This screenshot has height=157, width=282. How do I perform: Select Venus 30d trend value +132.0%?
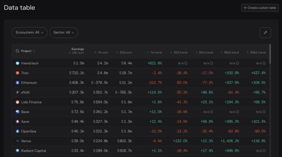(x=180, y=141)
